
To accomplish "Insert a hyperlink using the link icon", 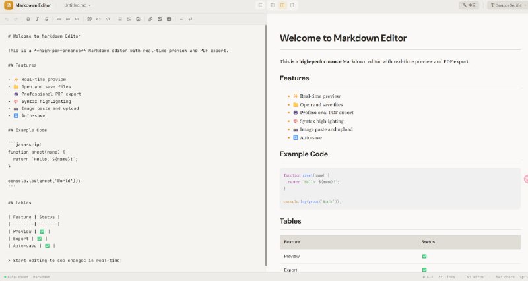I will [x=150, y=19].
